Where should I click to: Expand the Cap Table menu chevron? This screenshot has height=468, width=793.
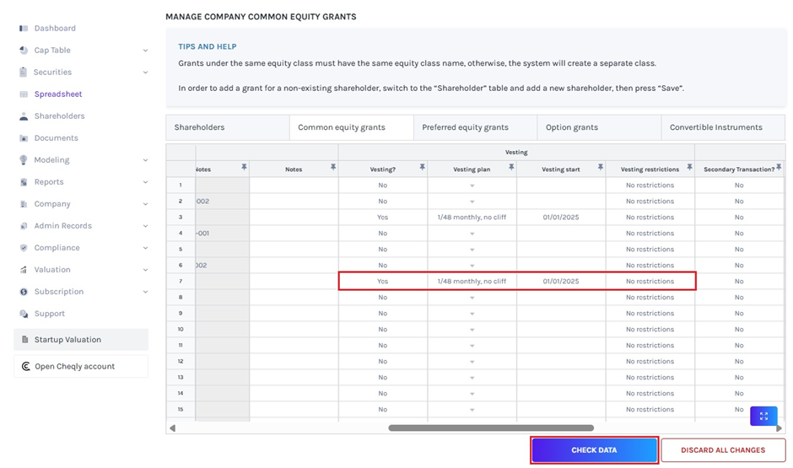tap(145, 51)
